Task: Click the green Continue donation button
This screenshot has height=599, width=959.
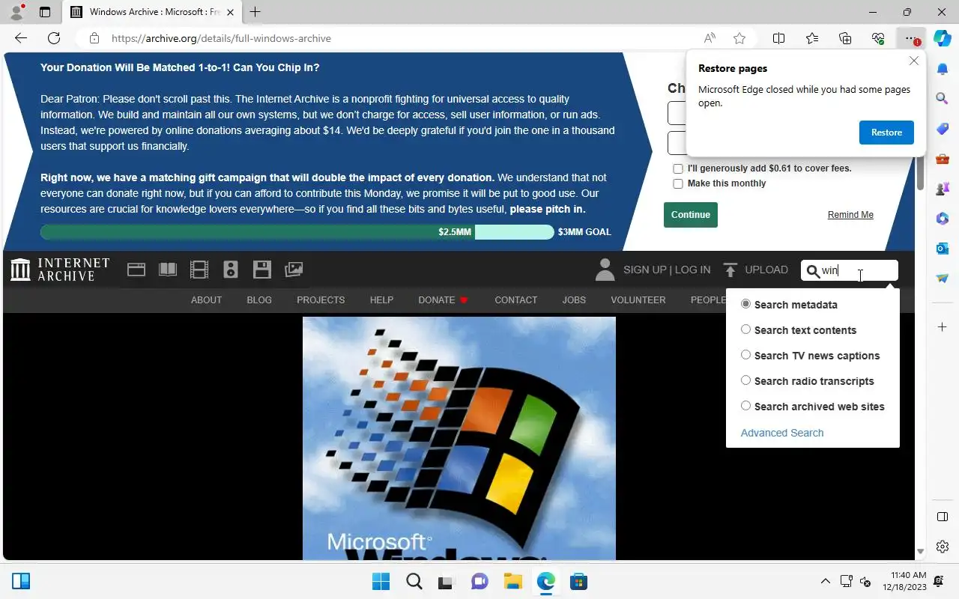Action: tap(691, 215)
